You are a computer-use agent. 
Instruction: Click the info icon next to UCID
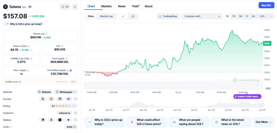[11, 127]
